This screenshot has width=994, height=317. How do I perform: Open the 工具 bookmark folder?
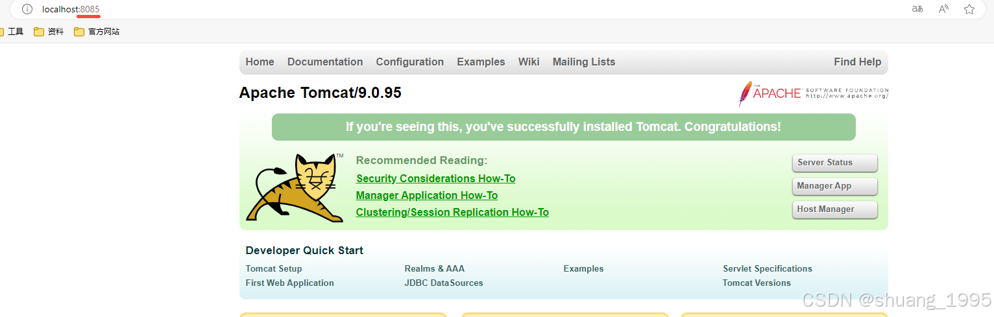[12, 31]
